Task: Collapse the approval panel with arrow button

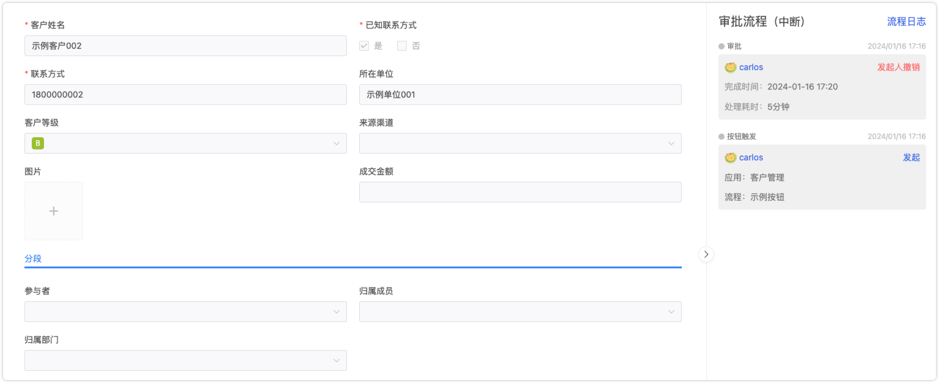Action: tap(706, 254)
